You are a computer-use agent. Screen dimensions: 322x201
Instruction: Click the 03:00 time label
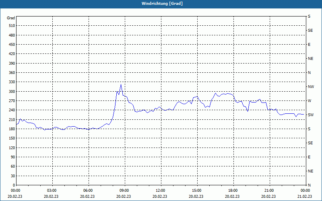(52, 191)
